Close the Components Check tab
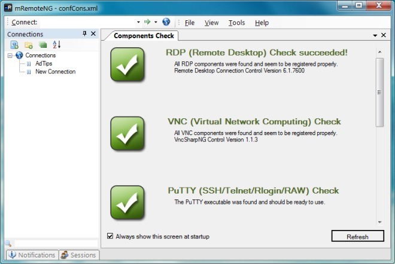The width and height of the screenshot is (395, 264). [384, 35]
